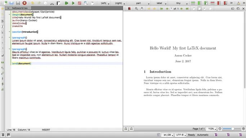Viewport: 246px width, 138px height.
Task: Select the PDF magnifier tool
Action: coord(137,9)
